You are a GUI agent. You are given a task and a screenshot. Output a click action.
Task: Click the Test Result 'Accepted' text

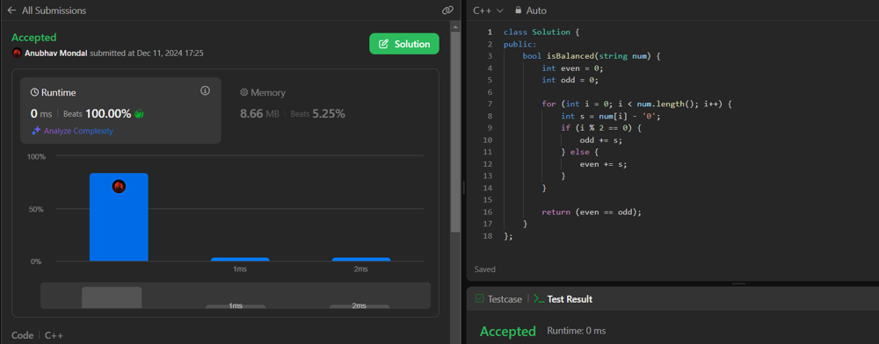(x=508, y=331)
